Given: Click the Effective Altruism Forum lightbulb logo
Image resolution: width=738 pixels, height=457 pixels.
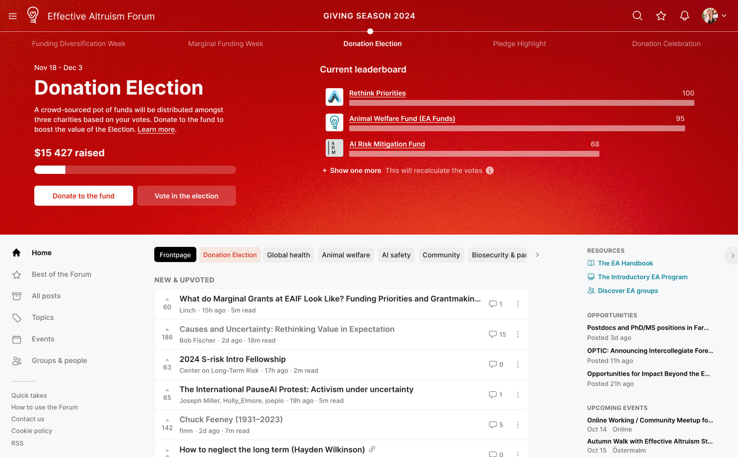Looking at the screenshot, I should pyautogui.click(x=33, y=15).
